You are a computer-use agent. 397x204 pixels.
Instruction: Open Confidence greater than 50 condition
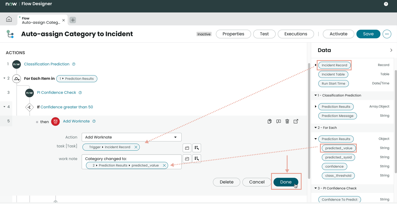pyautogui.click(x=67, y=107)
